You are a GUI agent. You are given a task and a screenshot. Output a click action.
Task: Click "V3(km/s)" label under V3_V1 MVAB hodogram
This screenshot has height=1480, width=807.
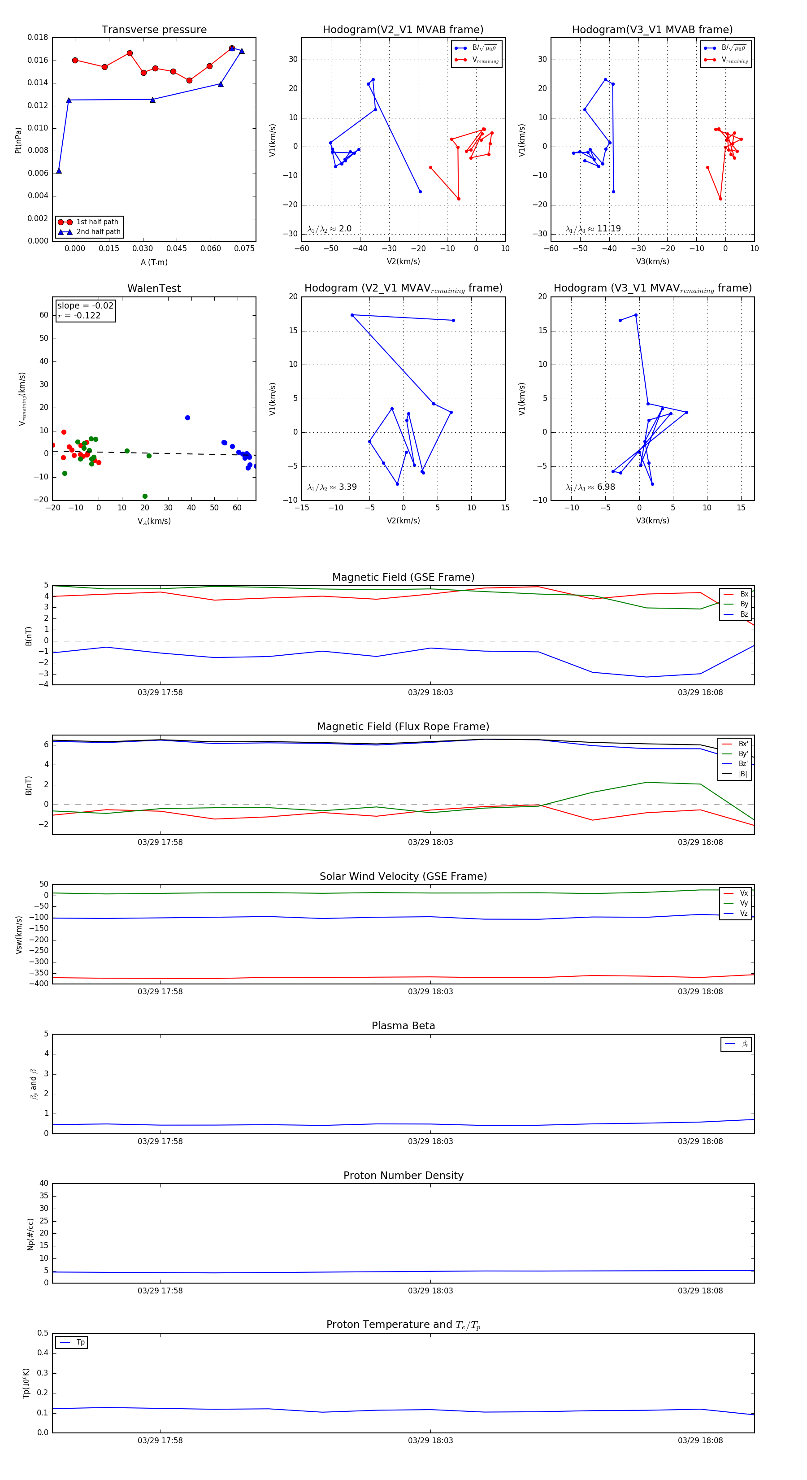tap(652, 261)
